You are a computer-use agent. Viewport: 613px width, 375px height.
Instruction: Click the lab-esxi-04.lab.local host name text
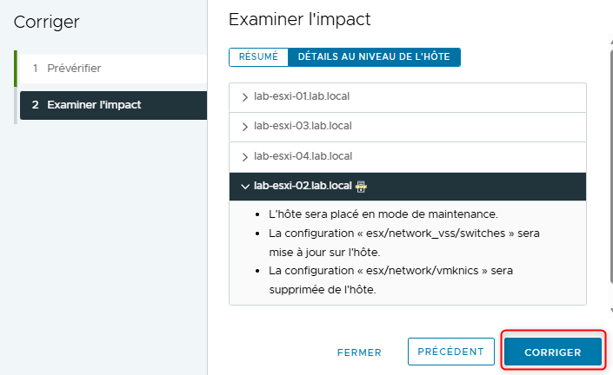click(x=303, y=157)
